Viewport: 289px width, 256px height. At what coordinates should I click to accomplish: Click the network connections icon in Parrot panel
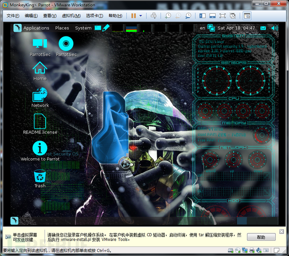(x=211, y=28)
